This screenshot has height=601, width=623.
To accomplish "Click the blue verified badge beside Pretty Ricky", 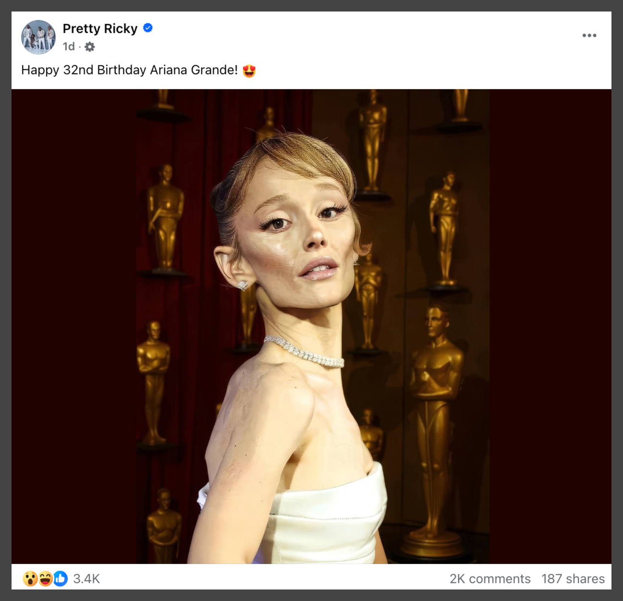I will 148,28.
